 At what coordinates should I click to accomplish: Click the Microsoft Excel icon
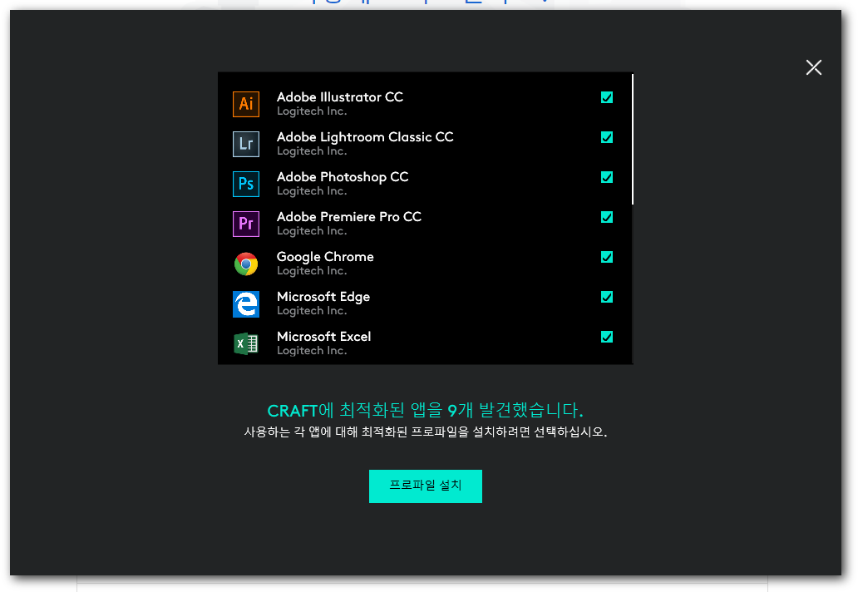tap(246, 343)
